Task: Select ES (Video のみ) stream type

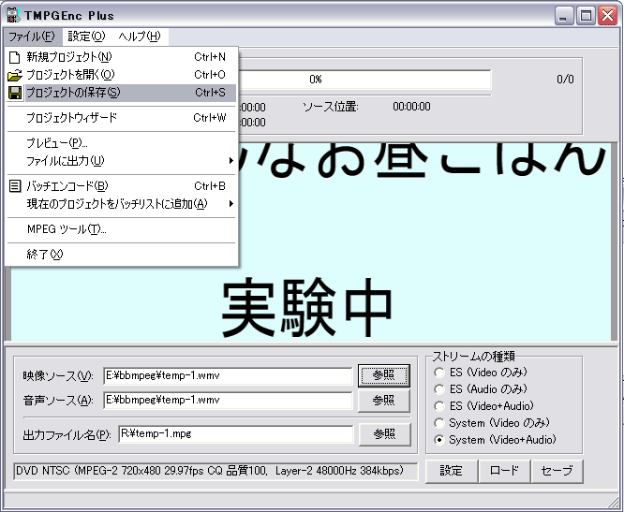Action: [x=439, y=373]
